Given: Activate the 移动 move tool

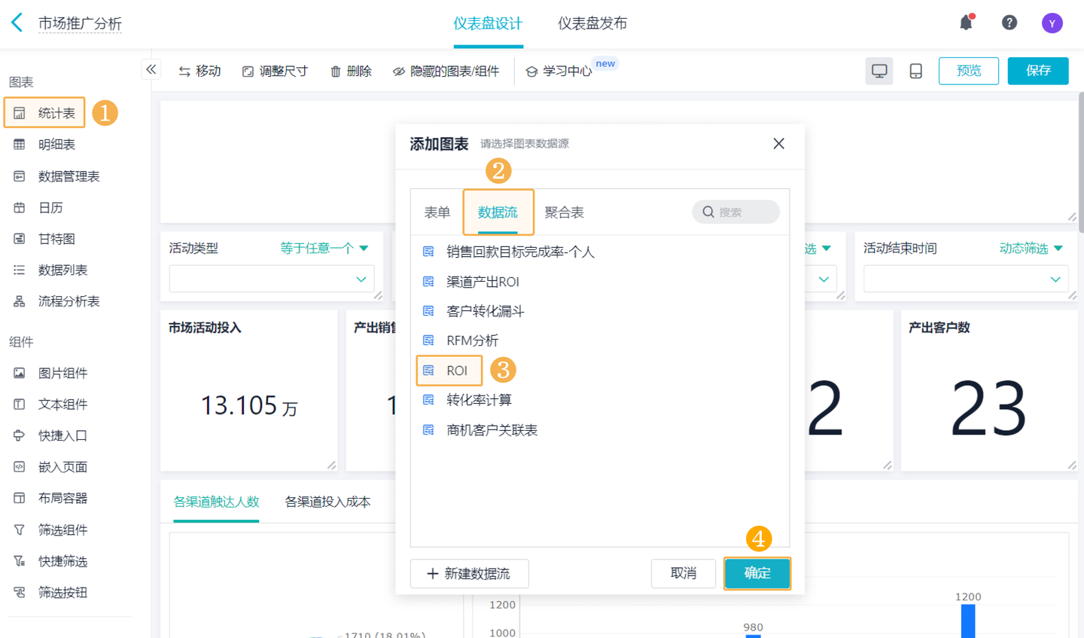Looking at the screenshot, I should click(199, 71).
